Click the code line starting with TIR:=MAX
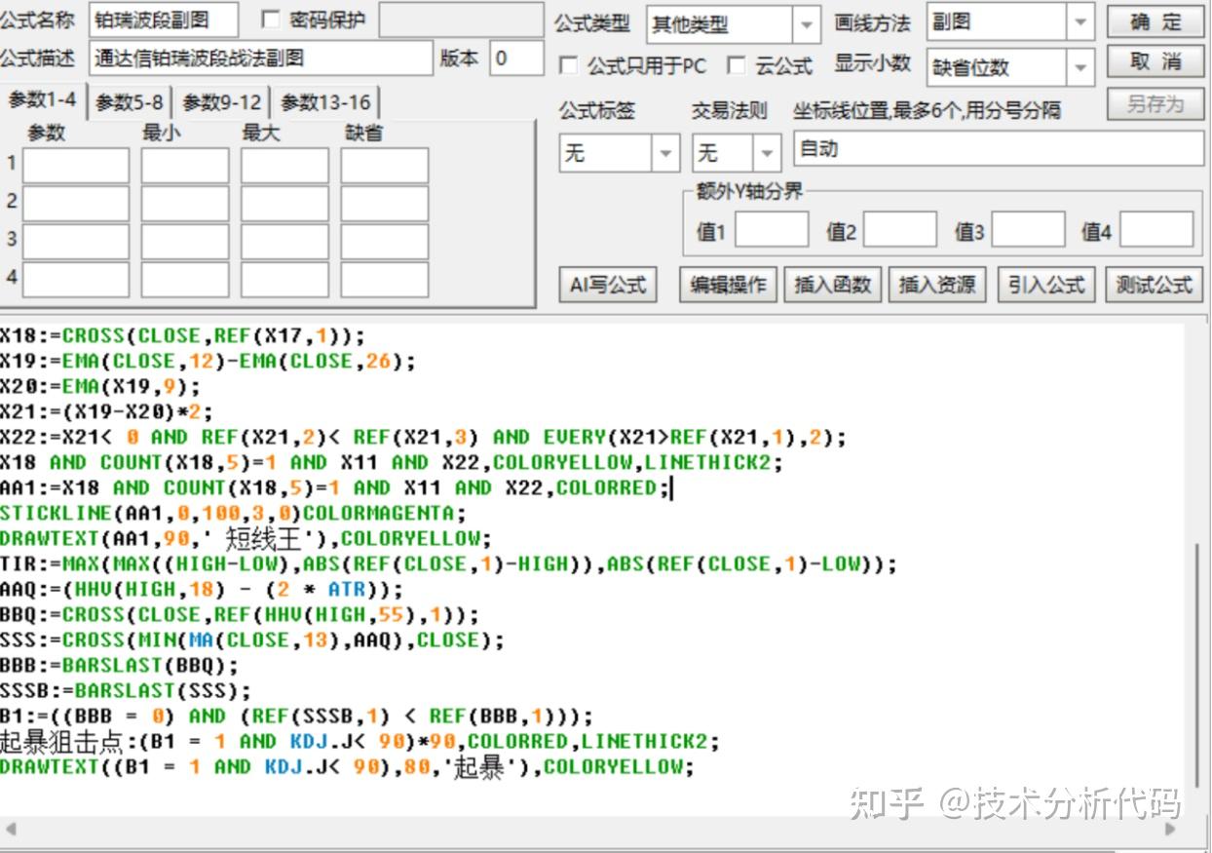Image resolution: width=1212 pixels, height=853 pixels. (448, 564)
